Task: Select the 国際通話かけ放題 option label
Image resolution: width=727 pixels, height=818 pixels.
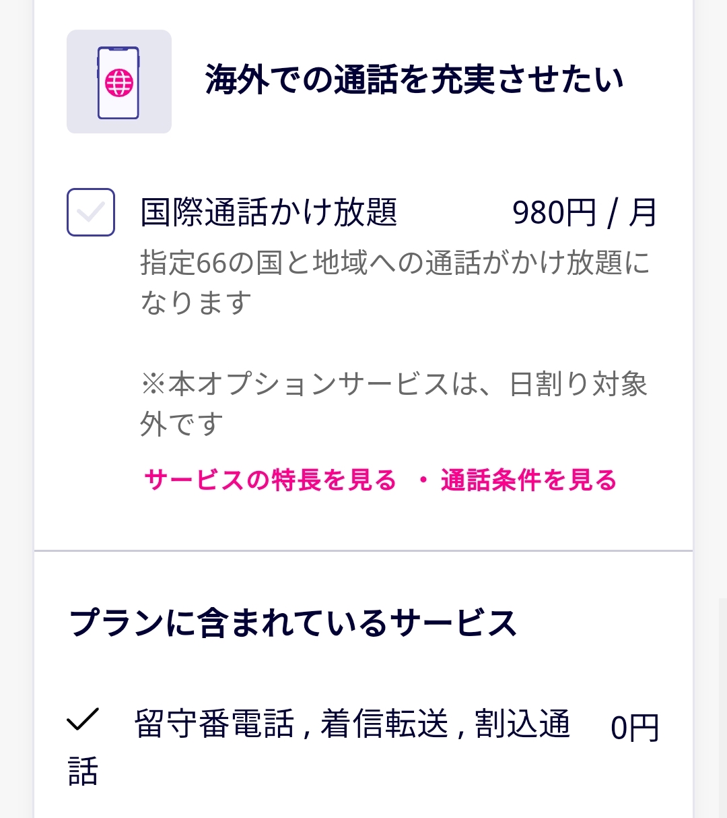Action: 269,212
